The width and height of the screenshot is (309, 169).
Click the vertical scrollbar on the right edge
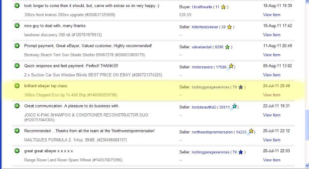click(306, 78)
